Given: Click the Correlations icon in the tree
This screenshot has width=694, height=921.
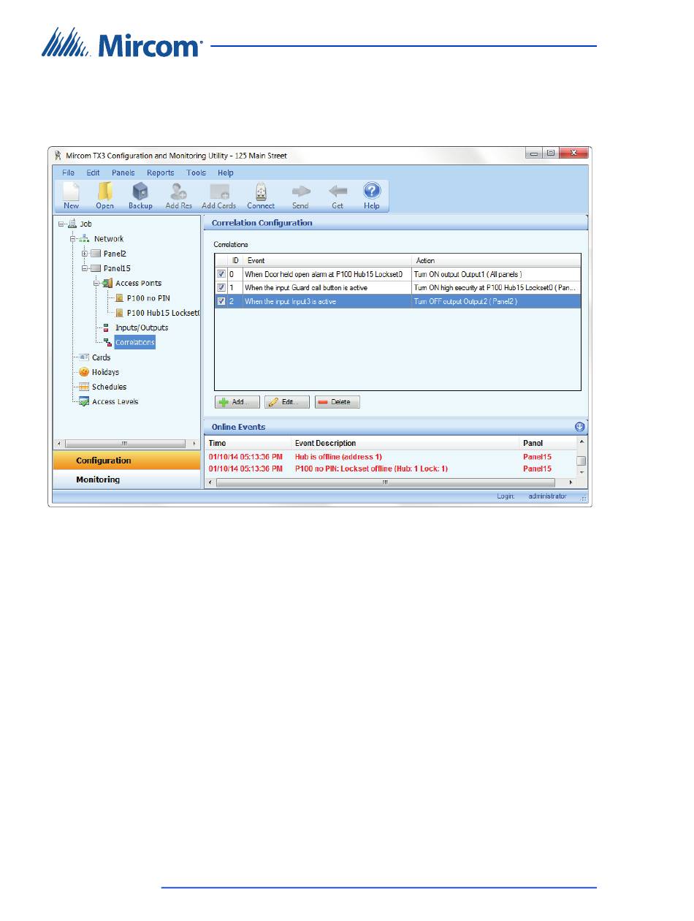Looking at the screenshot, I should (108, 342).
